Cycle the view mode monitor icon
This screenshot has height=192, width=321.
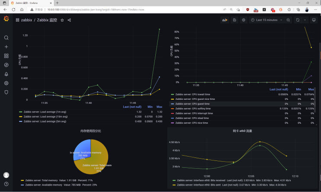(x=314, y=20)
